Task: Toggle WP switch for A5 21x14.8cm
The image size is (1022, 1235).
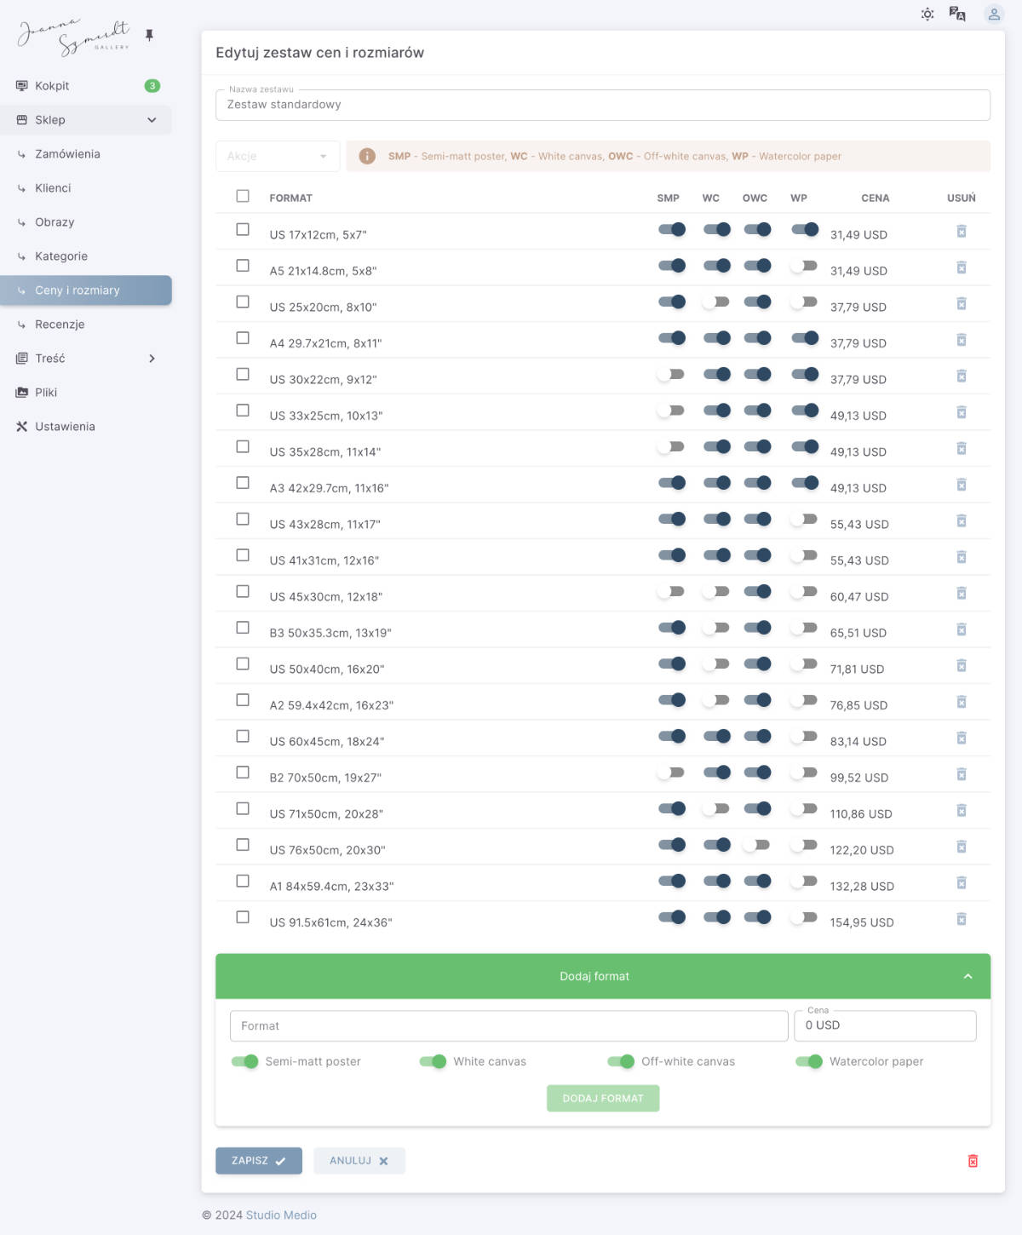Action: (804, 266)
